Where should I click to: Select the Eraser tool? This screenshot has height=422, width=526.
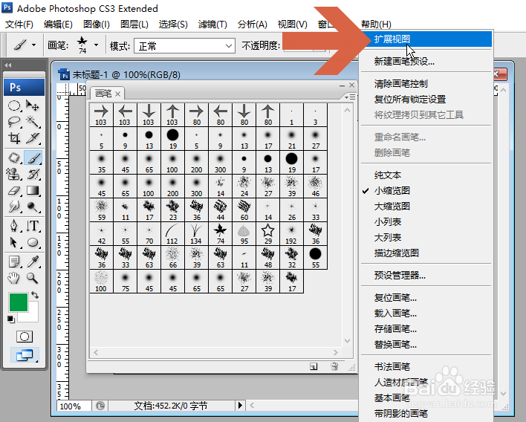(x=14, y=190)
